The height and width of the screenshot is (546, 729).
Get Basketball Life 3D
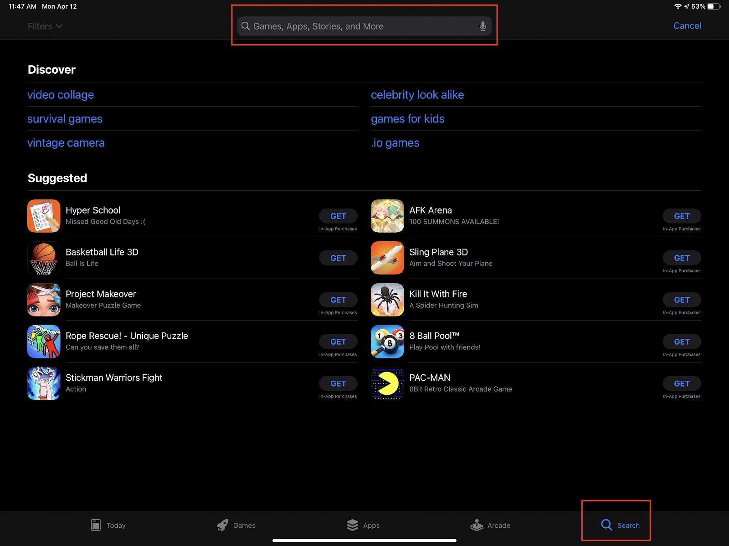tap(338, 258)
